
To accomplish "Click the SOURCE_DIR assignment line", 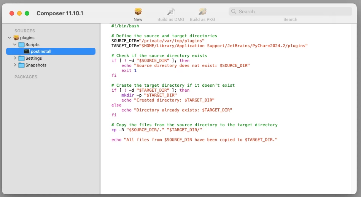I will pos(158,41).
